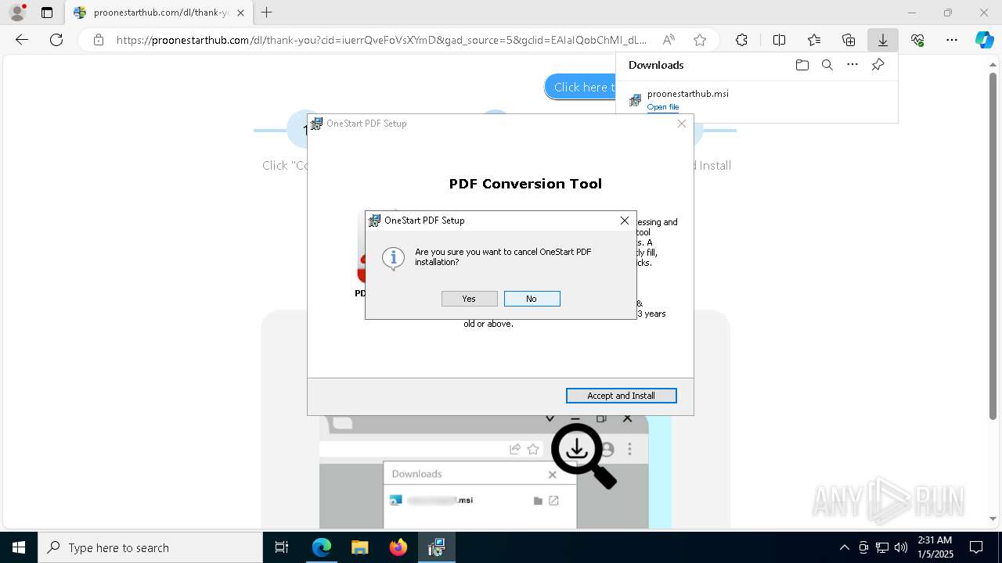Open Firefox from the taskbar
1002x563 pixels.
pos(398,547)
